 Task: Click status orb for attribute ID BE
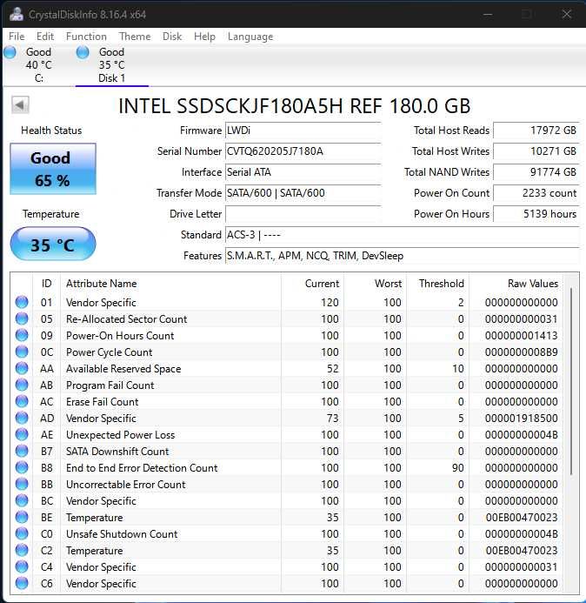(22, 517)
